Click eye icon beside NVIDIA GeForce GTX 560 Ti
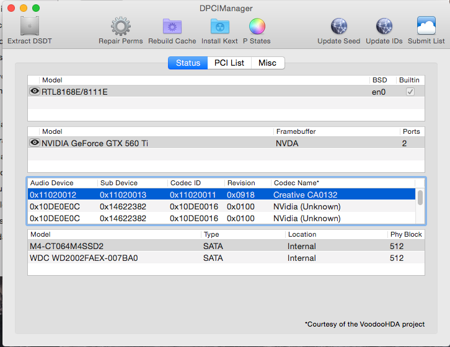450x347 pixels. point(35,143)
